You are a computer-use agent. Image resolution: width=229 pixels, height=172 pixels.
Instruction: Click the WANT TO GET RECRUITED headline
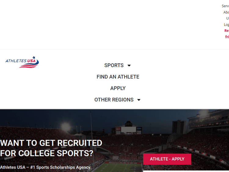pyautogui.click(x=51, y=143)
